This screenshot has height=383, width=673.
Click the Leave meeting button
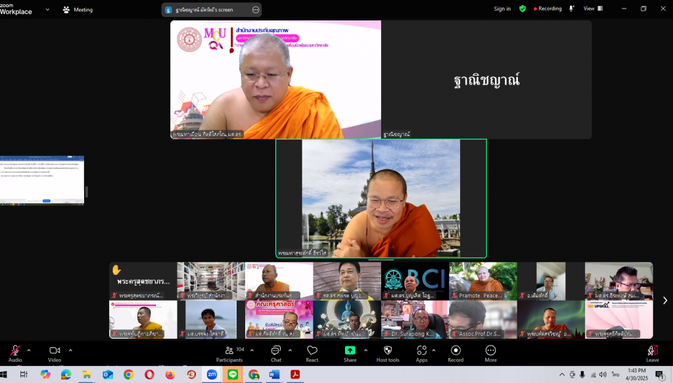(x=652, y=351)
